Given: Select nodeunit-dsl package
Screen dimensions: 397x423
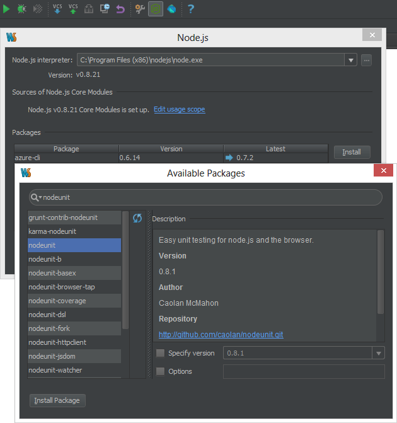Looking at the screenshot, I should (x=74, y=315).
